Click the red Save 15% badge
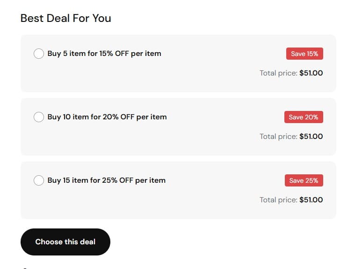The height and width of the screenshot is (269, 362). coord(304,54)
